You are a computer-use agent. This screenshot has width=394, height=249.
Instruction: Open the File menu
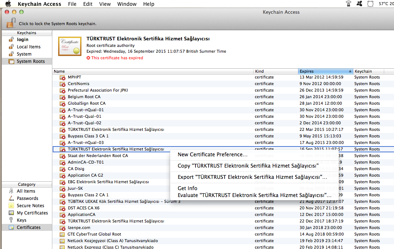72,4
